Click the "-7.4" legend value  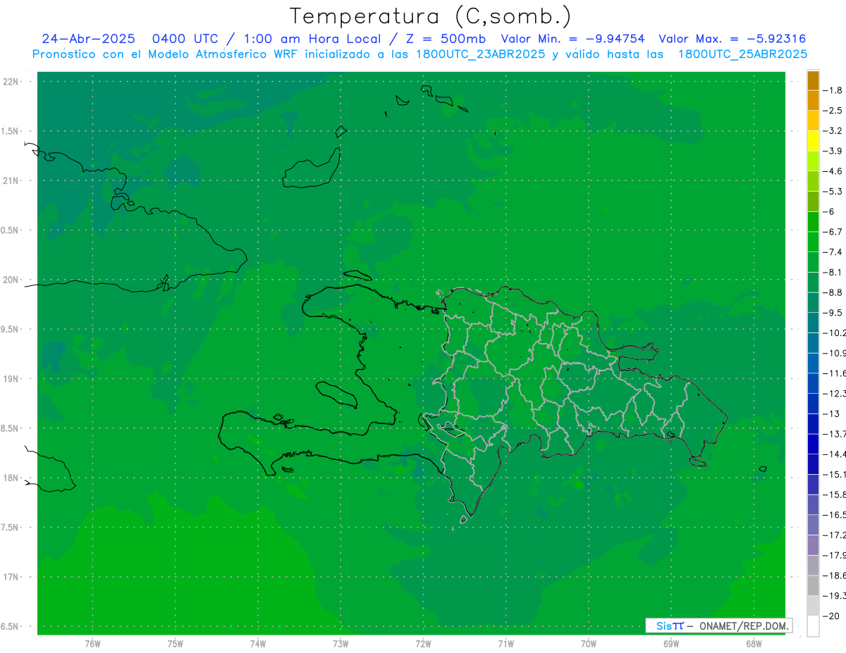click(x=834, y=252)
